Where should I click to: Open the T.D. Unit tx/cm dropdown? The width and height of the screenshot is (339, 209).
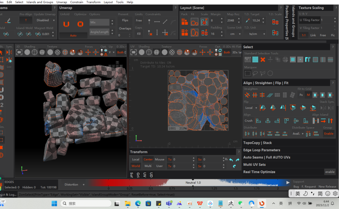pyautogui.click(x=255, y=34)
